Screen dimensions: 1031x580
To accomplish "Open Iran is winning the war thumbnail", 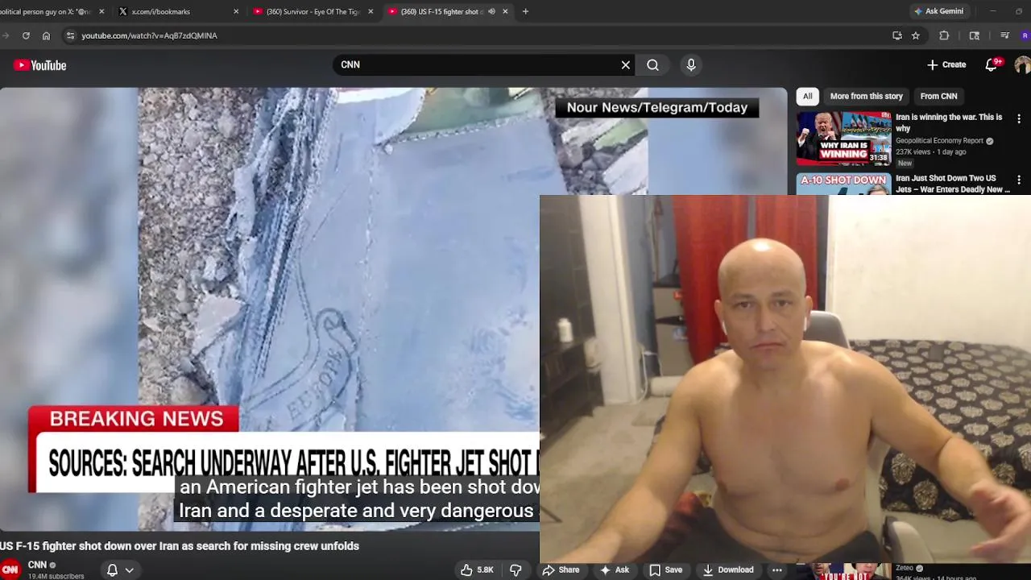I will [x=843, y=138].
